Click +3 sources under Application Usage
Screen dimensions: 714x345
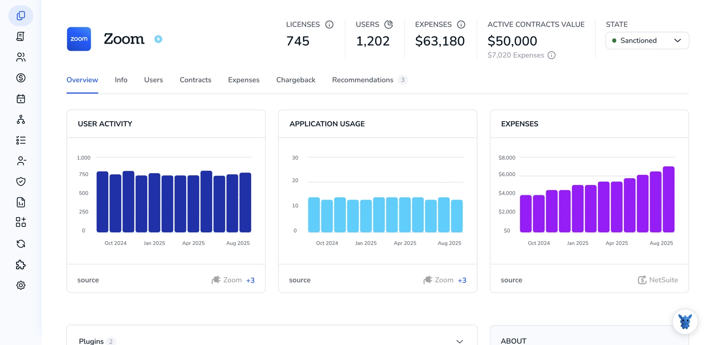click(x=462, y=280)
